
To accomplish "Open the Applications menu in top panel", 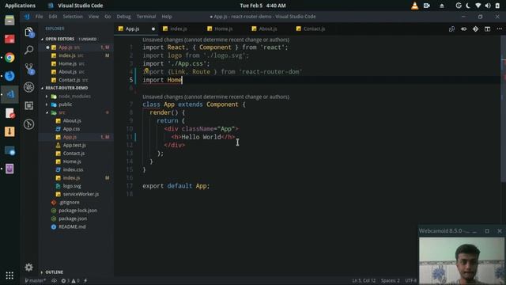I will 20,6.
